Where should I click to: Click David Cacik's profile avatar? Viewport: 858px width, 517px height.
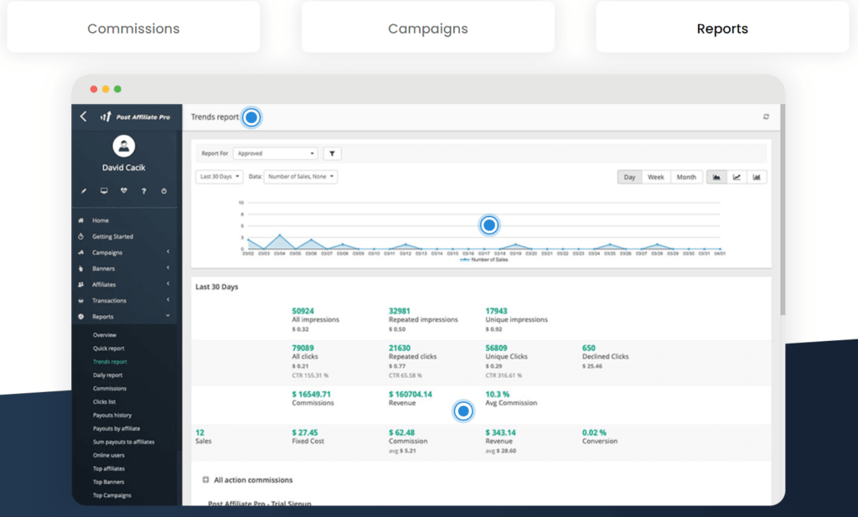123,147
